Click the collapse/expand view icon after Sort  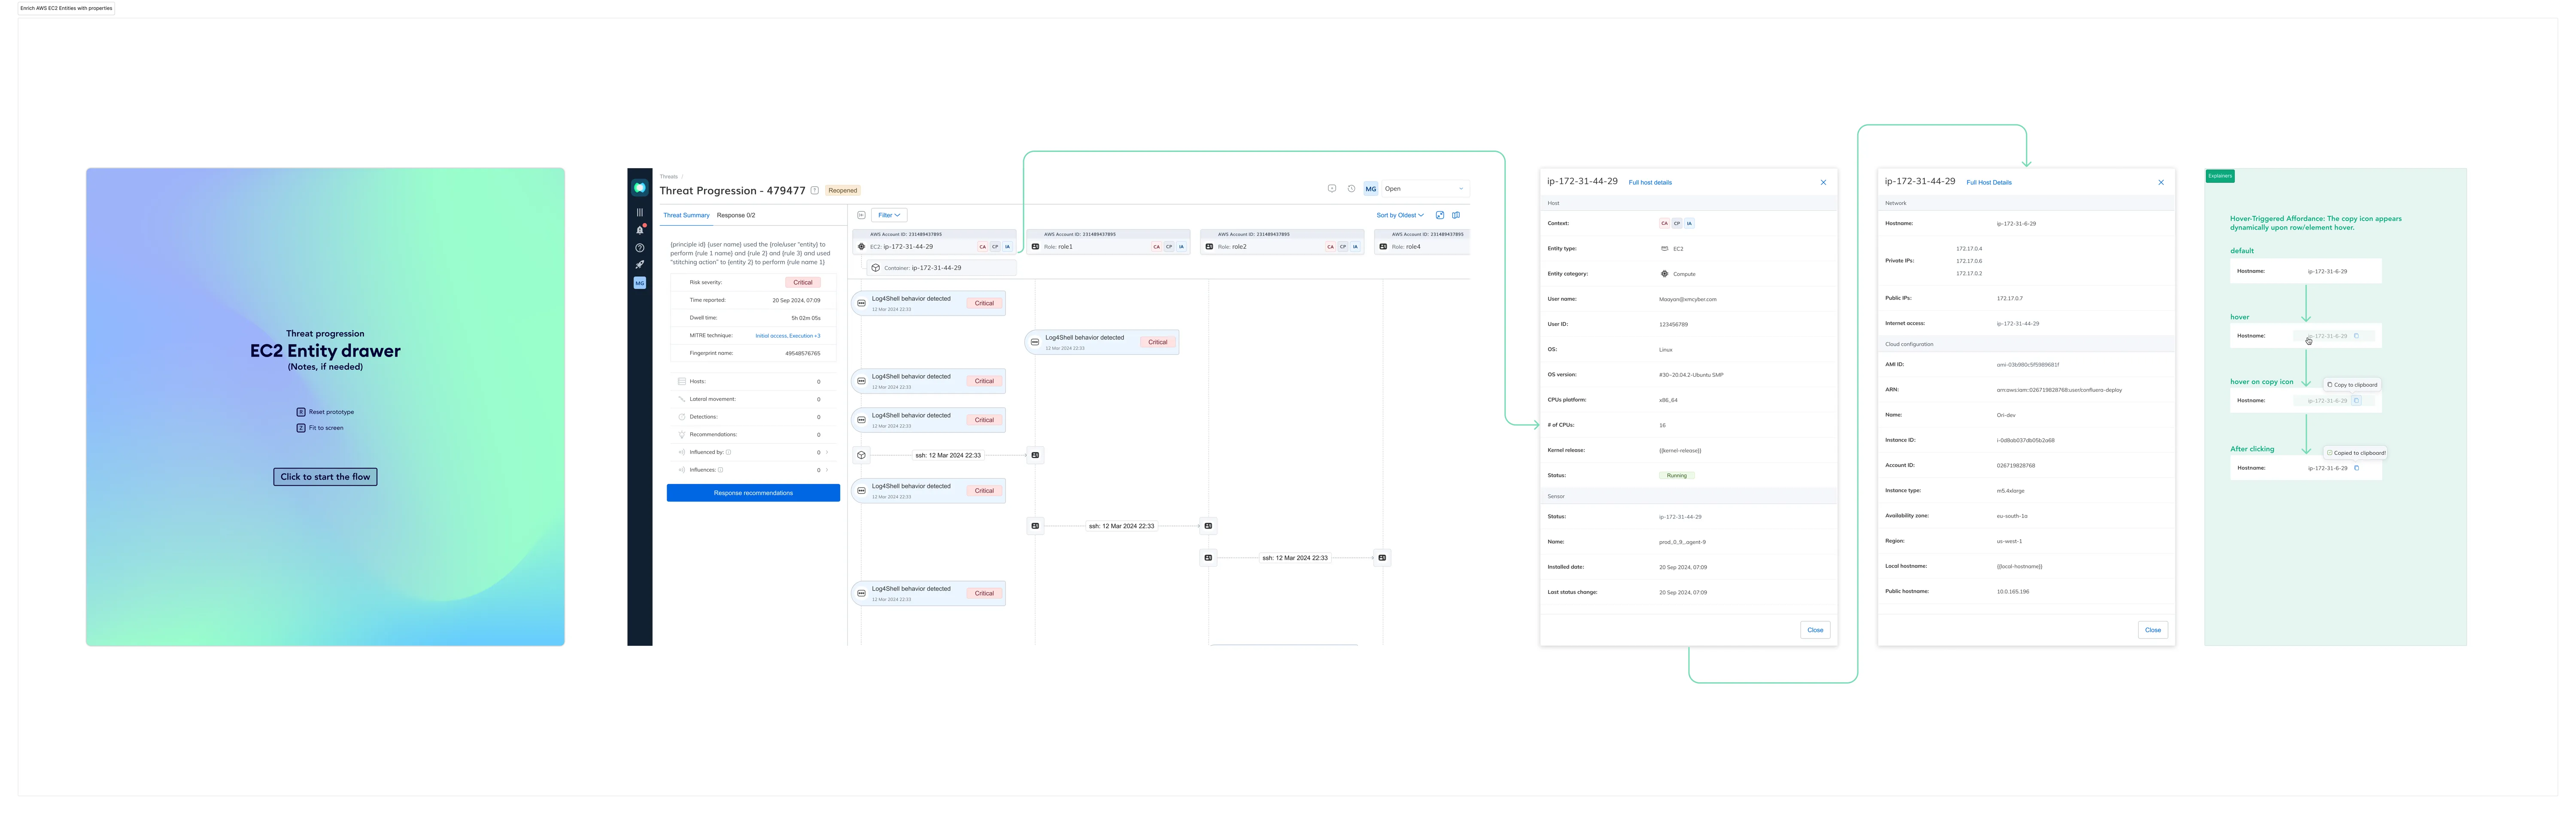(1440, 215)
